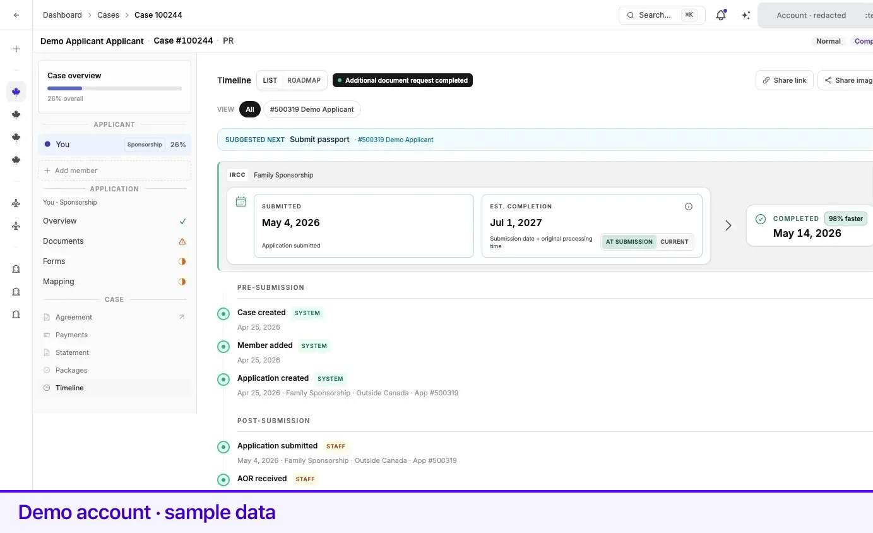Select the All view filter
Screen dimensions: 873x533
pos(250,109)
